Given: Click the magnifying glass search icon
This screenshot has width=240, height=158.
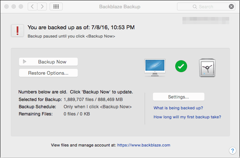Looking at the screenshot, I should point(195,7).
